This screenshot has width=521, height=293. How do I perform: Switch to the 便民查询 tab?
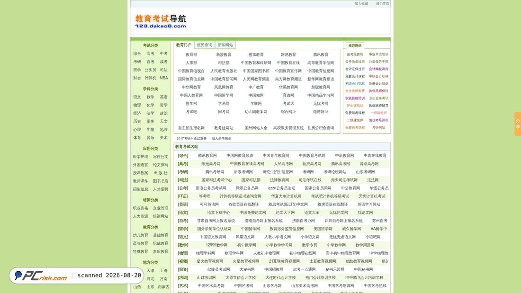tap(204, 45)
